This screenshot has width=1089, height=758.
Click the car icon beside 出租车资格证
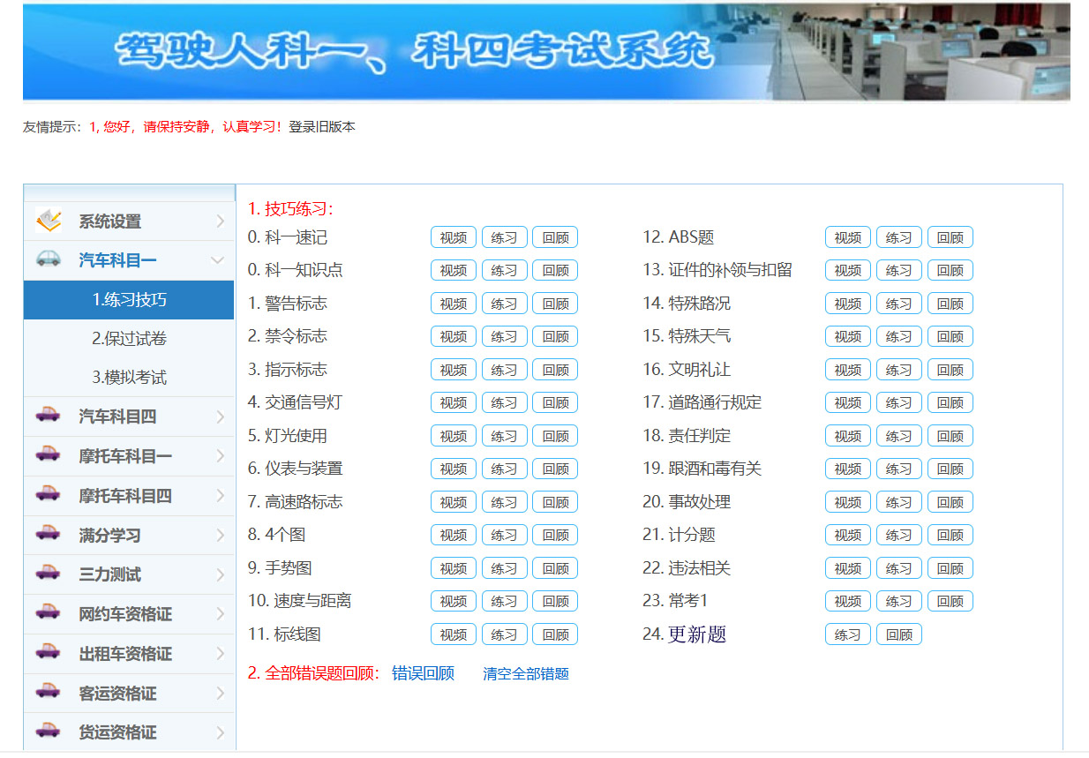(49, 652)
